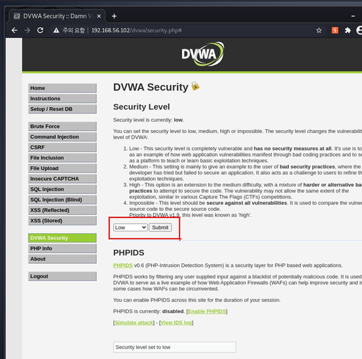Click the not-secure warning triangle icon

(56, 30)
